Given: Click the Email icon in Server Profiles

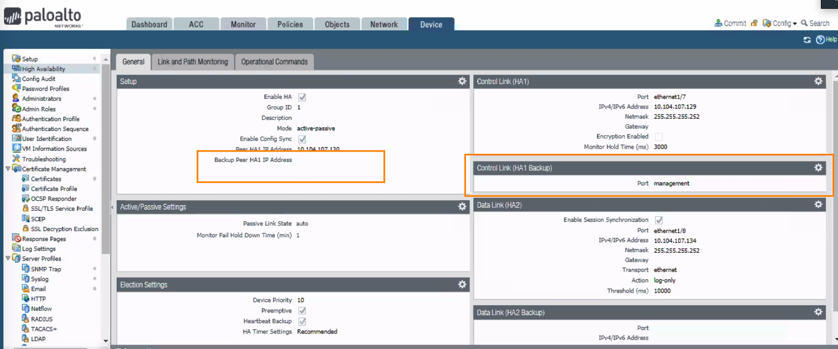Looking at the screenshot, I should (25, 289).
